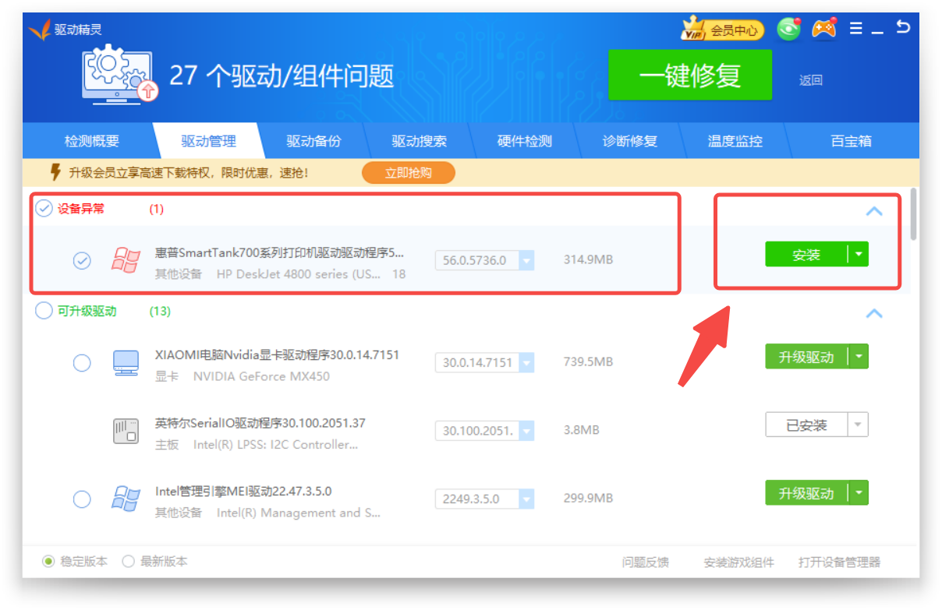Open the arrow next to 安装 button
This screenshot has height=610, width=942.
click(x=859, y=255)
